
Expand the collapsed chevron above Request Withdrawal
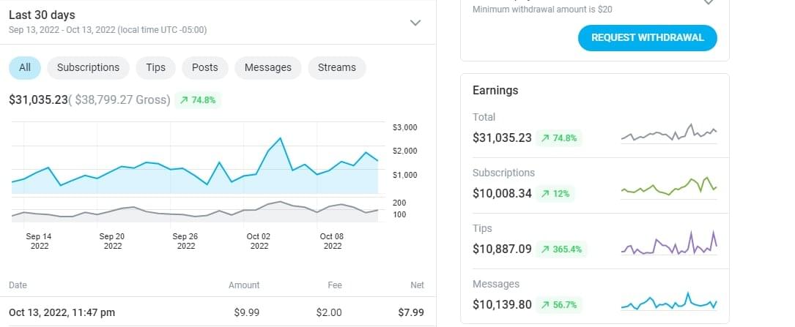coord(708,3)
